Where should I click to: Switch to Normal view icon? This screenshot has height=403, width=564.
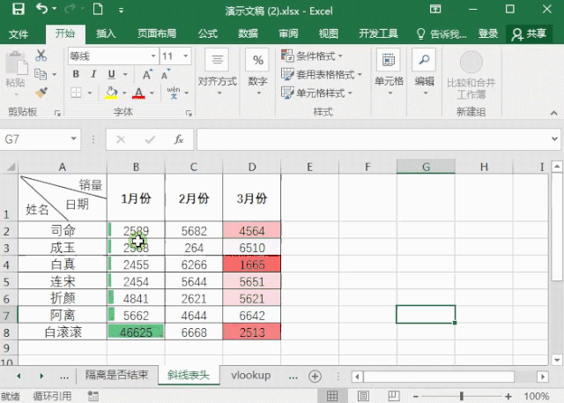332,396
